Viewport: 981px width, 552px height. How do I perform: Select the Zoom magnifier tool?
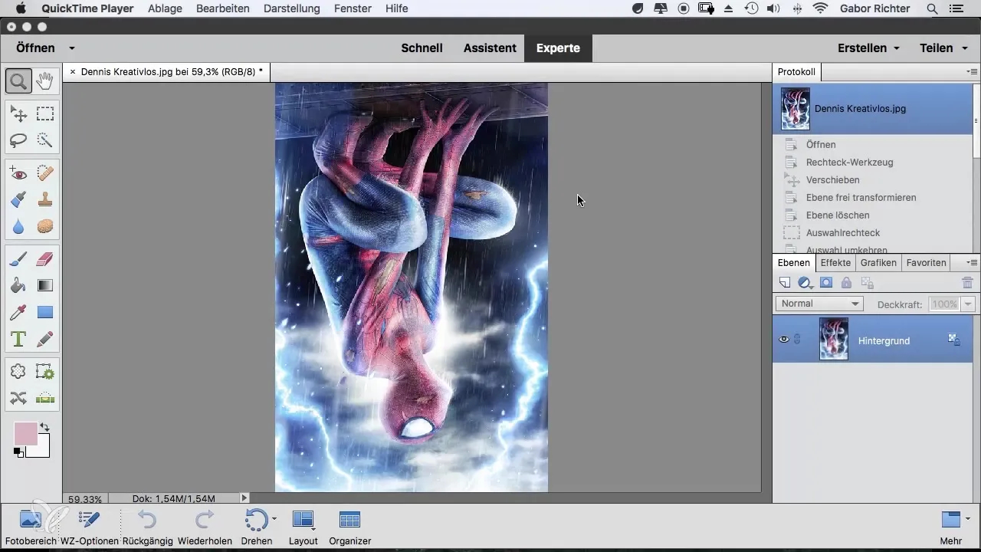pyautogui.click(x=18, y=80)
